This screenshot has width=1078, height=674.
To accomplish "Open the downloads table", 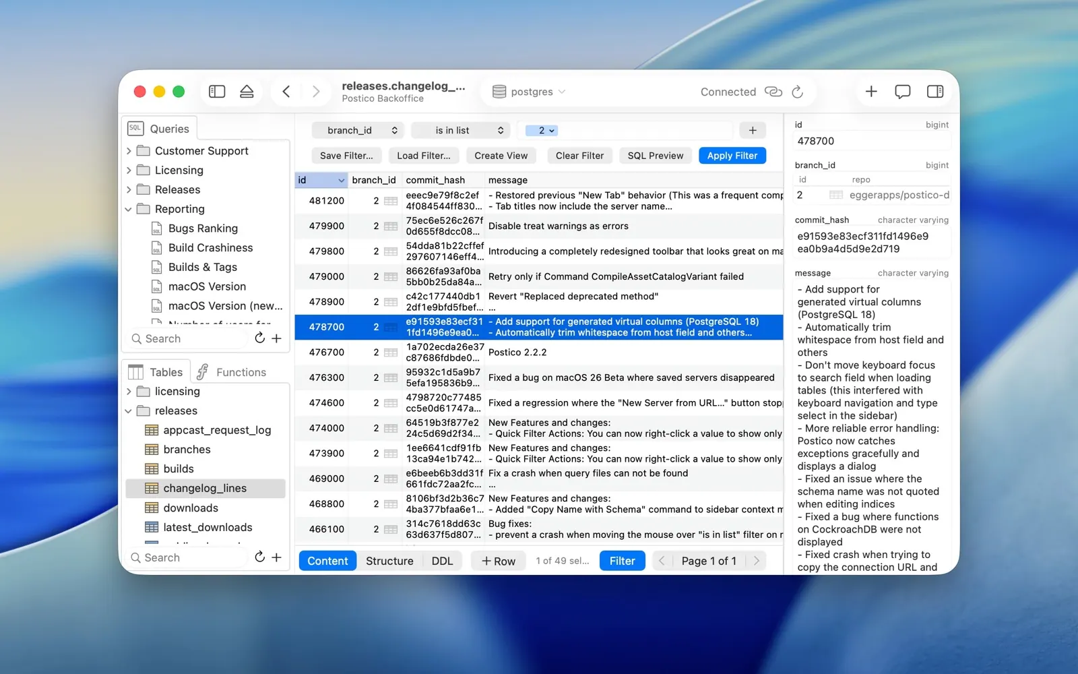I will pos(190,508).
